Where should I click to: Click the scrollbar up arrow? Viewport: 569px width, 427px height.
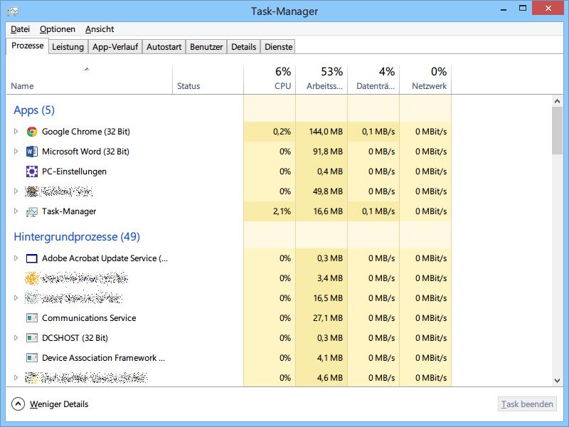click(x=558, y=101)
